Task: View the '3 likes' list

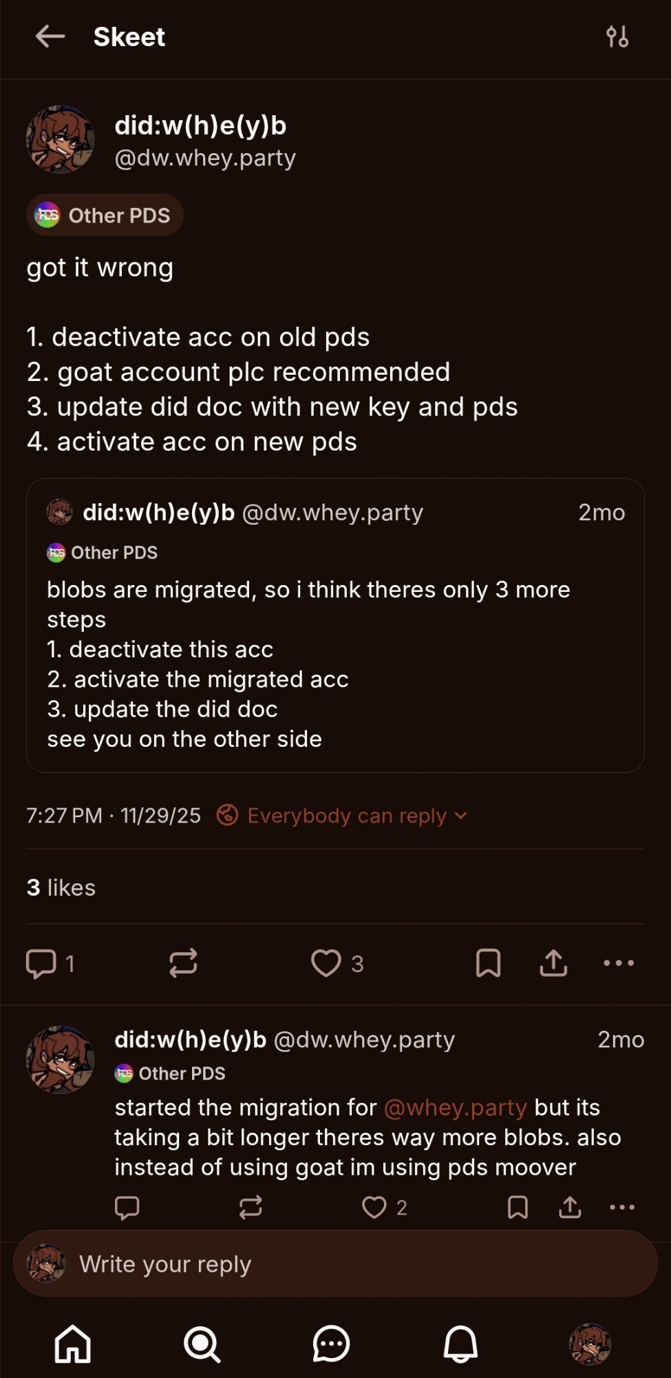Action: [61, 887]
